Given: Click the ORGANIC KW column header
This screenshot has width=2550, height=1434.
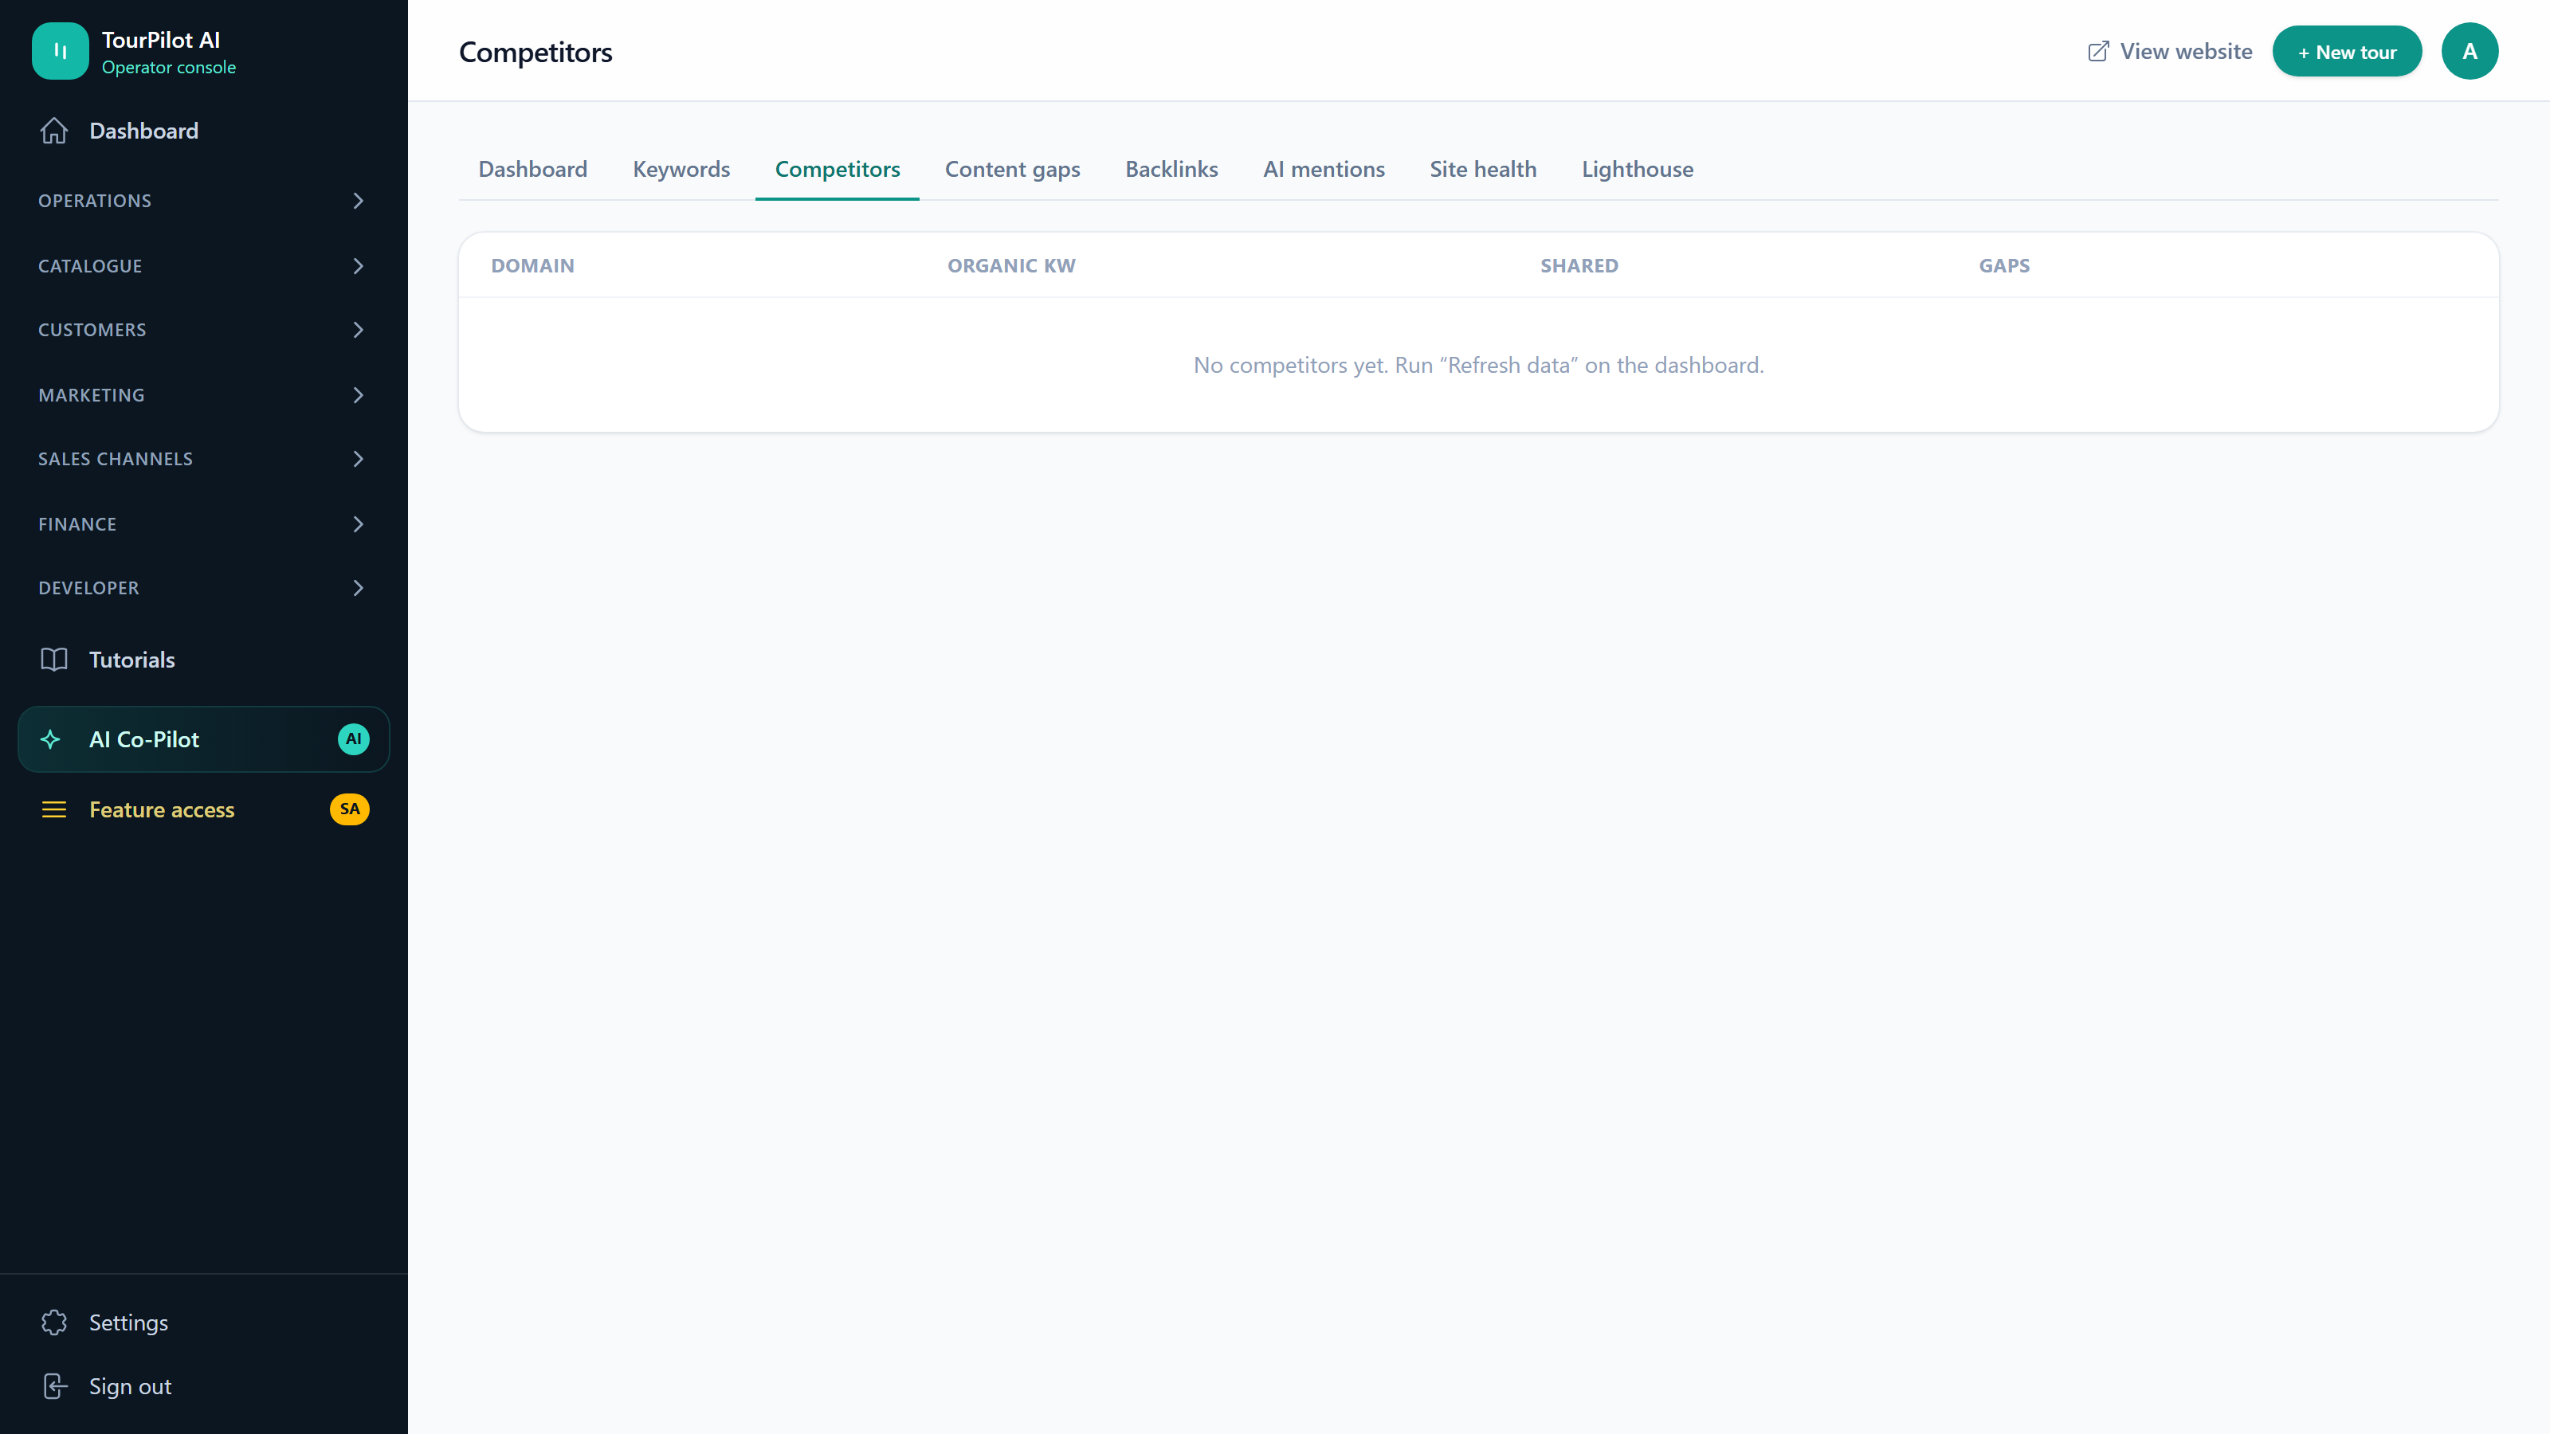Looking at the screenshot, I should point(1012,265).
